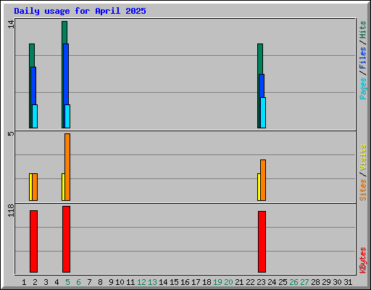Click the blue Files bar for day 5

(66, 86)
